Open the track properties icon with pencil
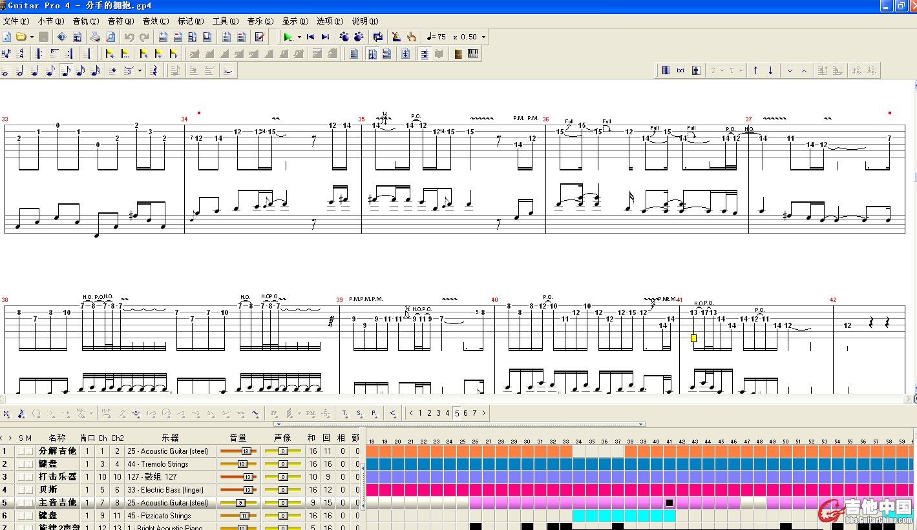This screenshot has height=530, width=917. click(x=260, y=37)
